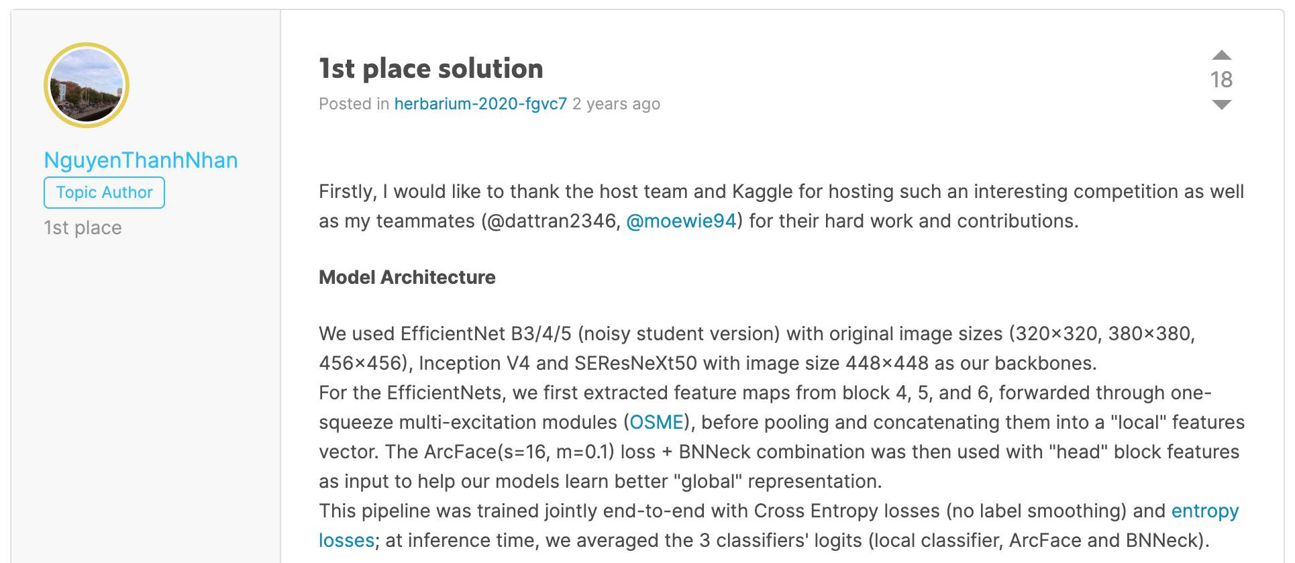
Task: Open the entropy link after Cross Entropy sentence
Action: coord(1204,511)
